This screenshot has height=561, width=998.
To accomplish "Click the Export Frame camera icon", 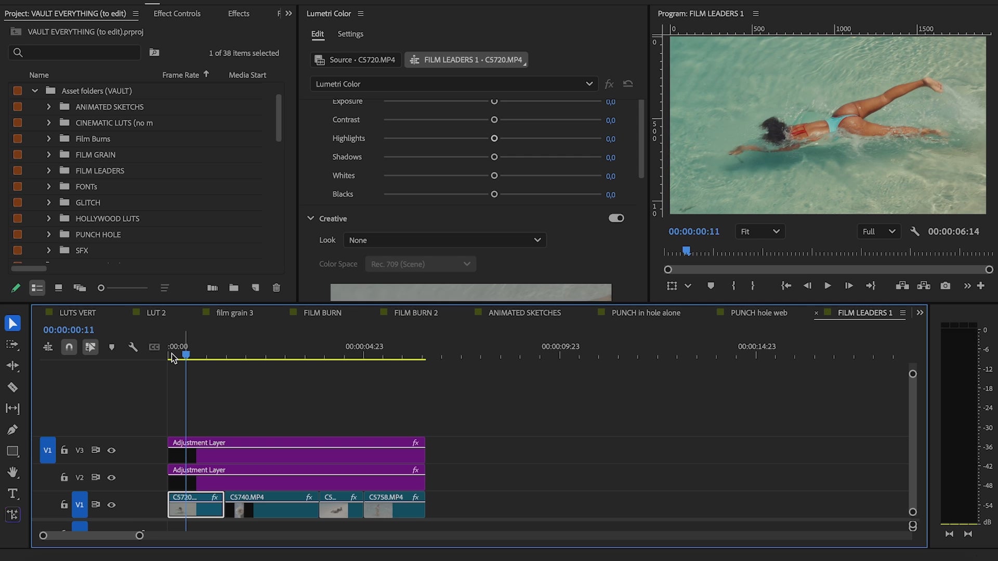I will click(x=946, y=285).
